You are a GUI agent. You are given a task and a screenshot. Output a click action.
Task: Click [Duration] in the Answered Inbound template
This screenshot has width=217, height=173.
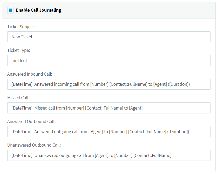click(x=179, y=84)
